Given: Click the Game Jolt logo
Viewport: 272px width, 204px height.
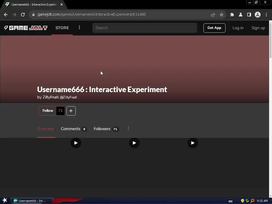Looking at the screenshot, I should pyautogui.click(x=25, y=28).
